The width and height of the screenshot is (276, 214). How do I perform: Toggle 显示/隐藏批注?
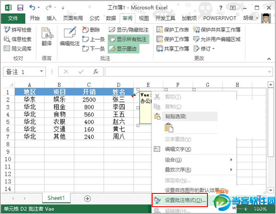click(x=128, y=30)
